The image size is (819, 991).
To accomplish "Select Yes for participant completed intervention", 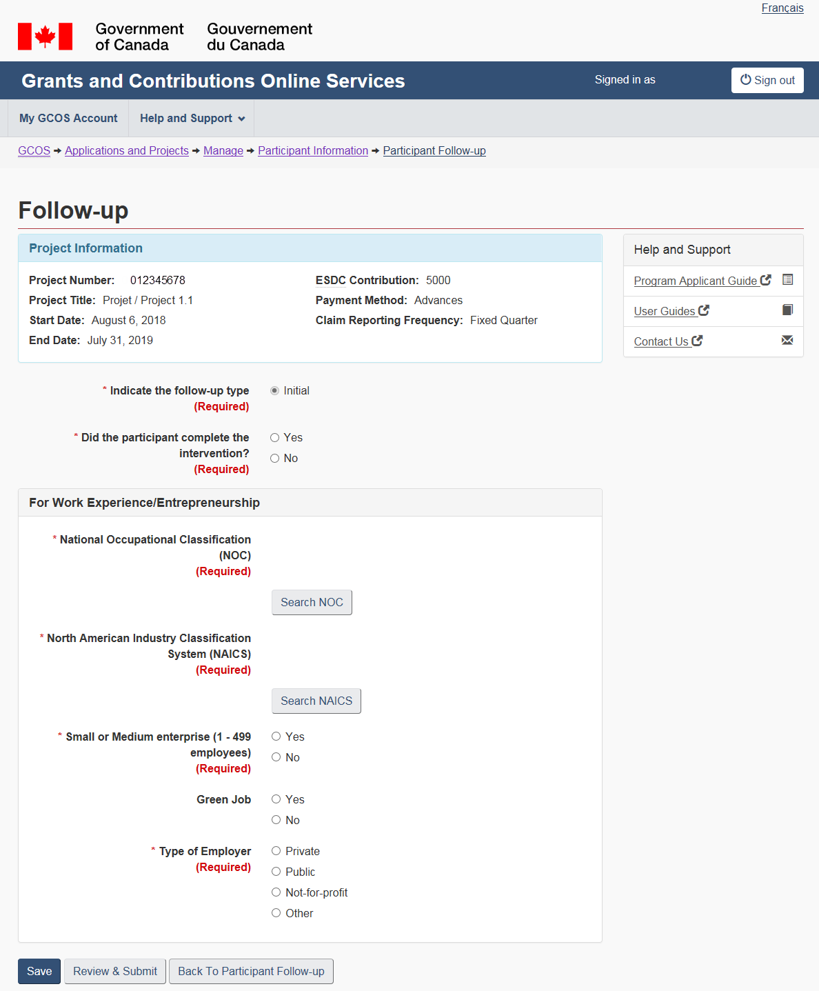I will (275, 438).
